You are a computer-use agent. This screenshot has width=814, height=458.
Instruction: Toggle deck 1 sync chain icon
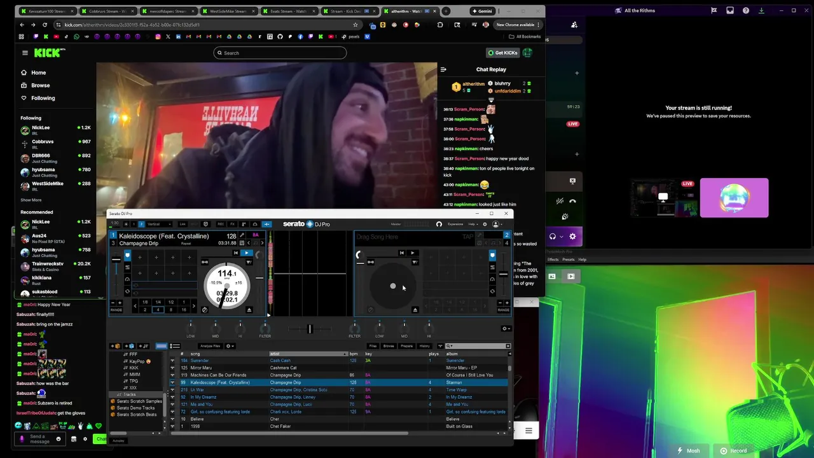(205, 262)
